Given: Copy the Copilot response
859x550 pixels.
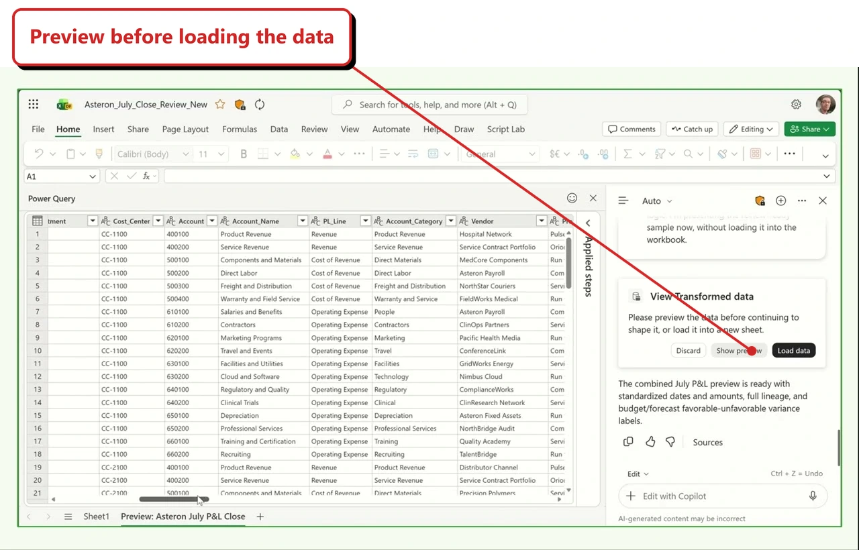Looking at the screenshot, I should pos(628,441).
